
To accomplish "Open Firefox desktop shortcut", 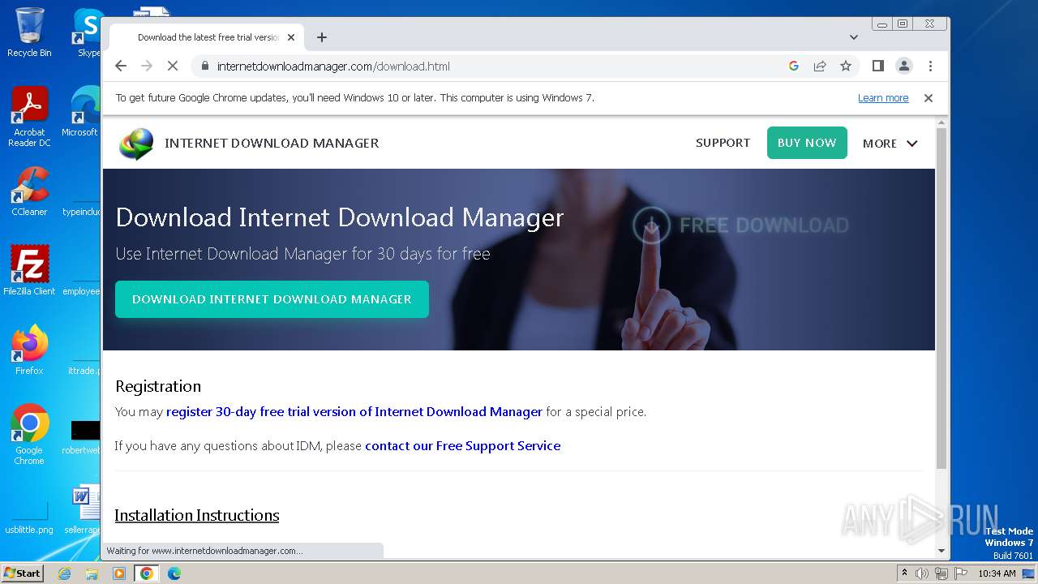I will tap(29, 350).
